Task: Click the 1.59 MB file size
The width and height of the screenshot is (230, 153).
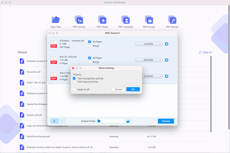Action: tap(151, 147)
